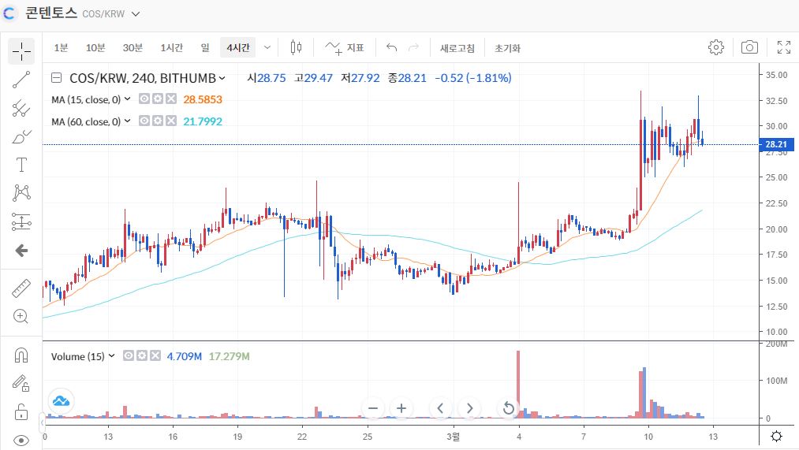Toggle visibility of MA 60 indicator
The height and width of the screenshot is (450, 799).
pos(144,121)
